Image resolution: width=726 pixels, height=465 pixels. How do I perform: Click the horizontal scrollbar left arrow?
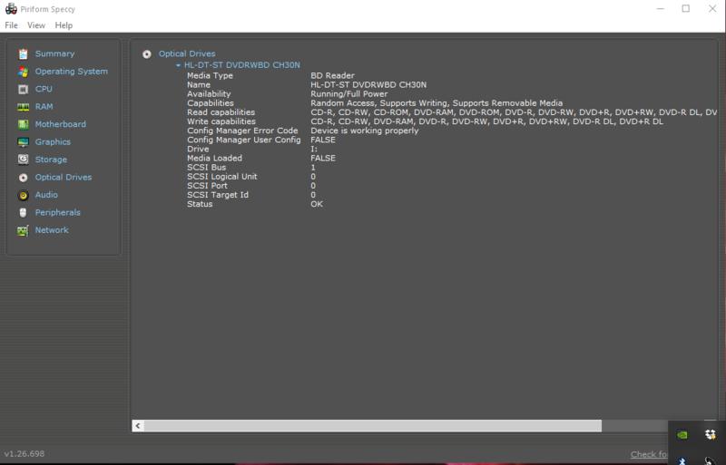138,426
